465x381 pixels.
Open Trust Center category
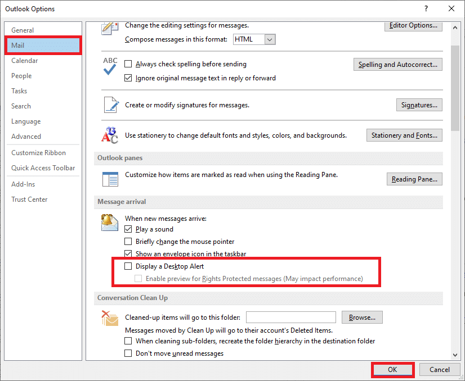coord(43,199)
